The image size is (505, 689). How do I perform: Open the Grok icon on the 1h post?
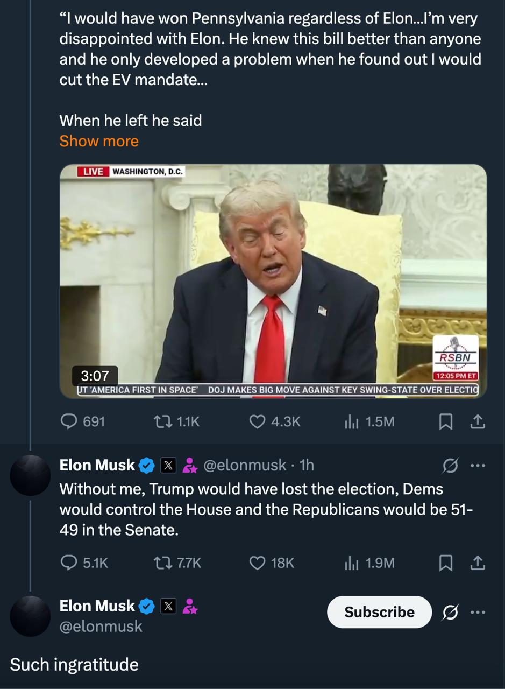point(450,466)
